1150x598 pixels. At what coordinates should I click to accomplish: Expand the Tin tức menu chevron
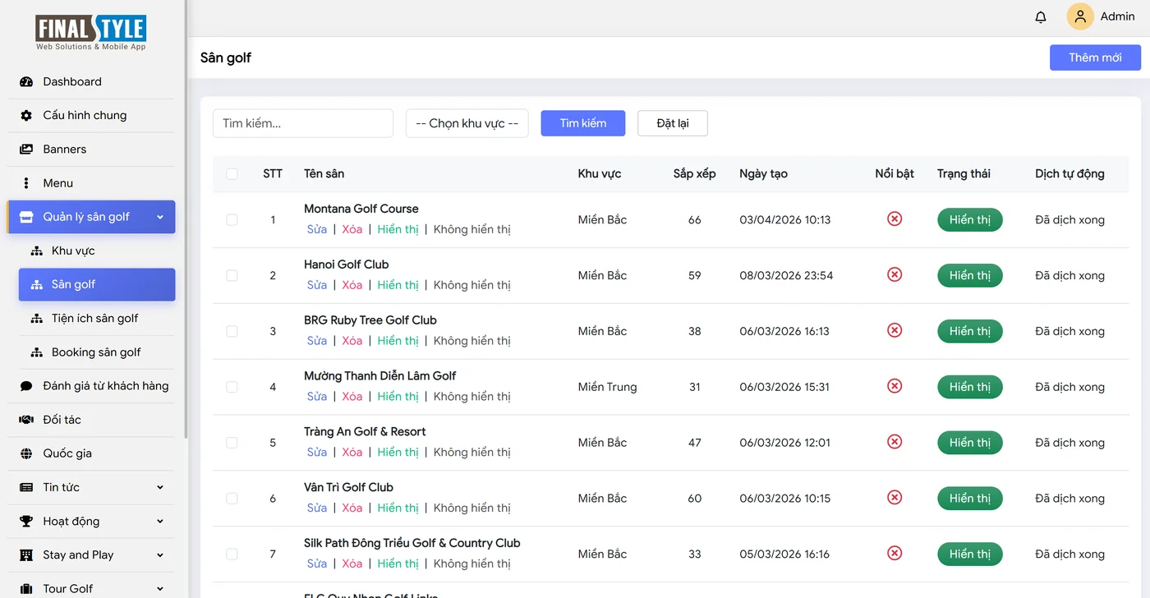point(160,487)
